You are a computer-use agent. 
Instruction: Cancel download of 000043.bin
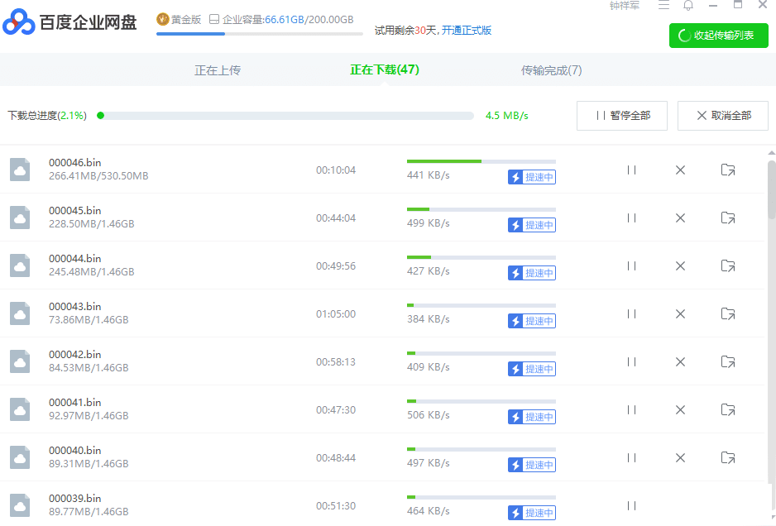coord(681,314)
